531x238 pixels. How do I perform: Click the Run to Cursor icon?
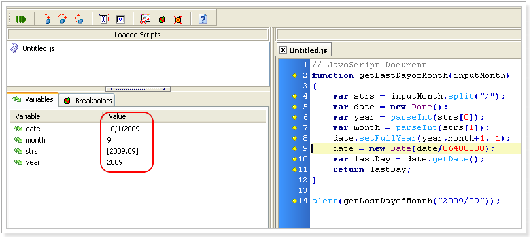[103, 19]
